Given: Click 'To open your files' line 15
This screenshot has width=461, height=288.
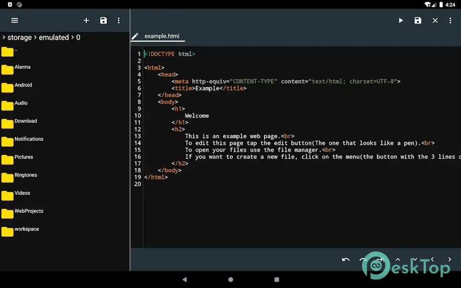Looking at the screenshot, I should click(x=260, y=150).
